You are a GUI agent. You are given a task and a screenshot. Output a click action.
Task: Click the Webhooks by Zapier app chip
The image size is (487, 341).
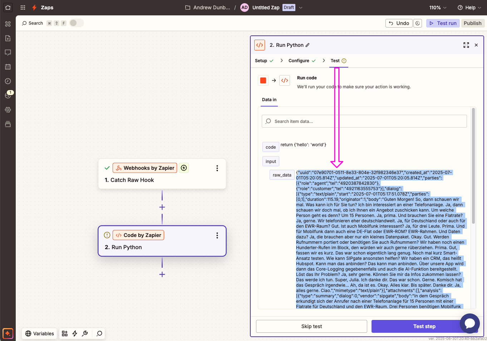point(145,168)
